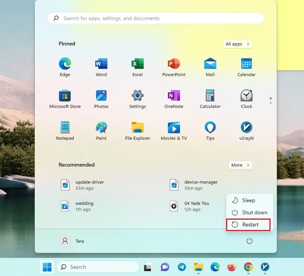Image resolution: width=304 pixels, height=276 pixels.
Task: Select Restart from power menu
Action: 248,225
